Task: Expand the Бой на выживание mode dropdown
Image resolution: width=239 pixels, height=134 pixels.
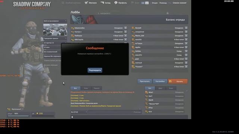Action: pyautogui.click(x=55, y=21)
